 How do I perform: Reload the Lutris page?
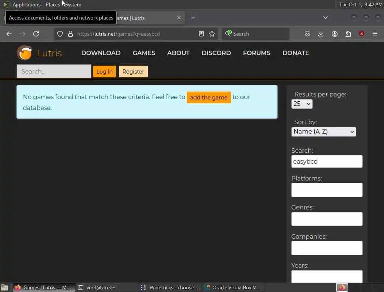(36, 34)
